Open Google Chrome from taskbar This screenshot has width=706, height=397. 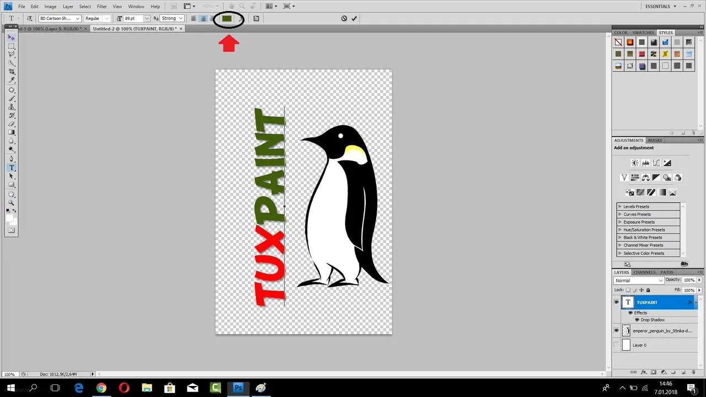pyautogui.click(x=101, y=388)
